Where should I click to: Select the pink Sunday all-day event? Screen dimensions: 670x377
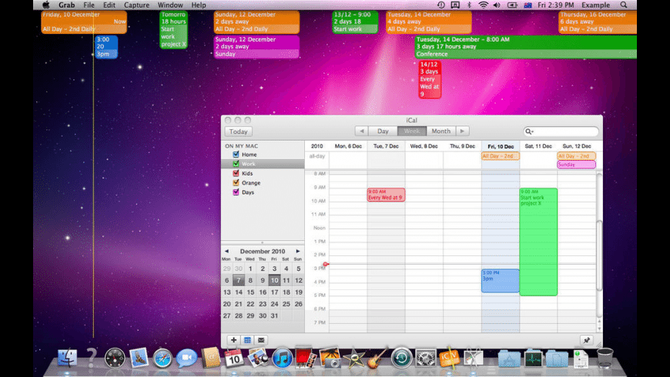tap(576, 165)
